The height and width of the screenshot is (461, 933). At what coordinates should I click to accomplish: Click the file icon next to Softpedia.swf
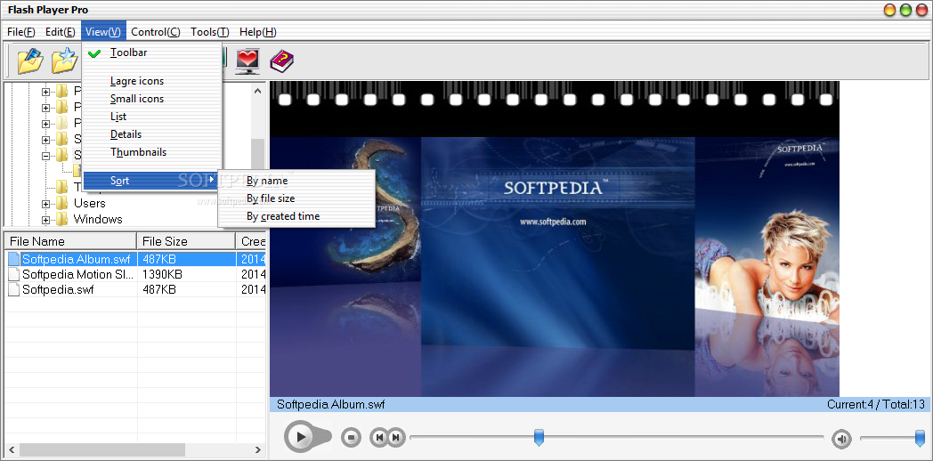(x=13, y=290)
